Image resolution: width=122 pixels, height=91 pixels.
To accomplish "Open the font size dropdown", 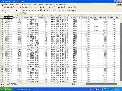I will coord(21,10).
